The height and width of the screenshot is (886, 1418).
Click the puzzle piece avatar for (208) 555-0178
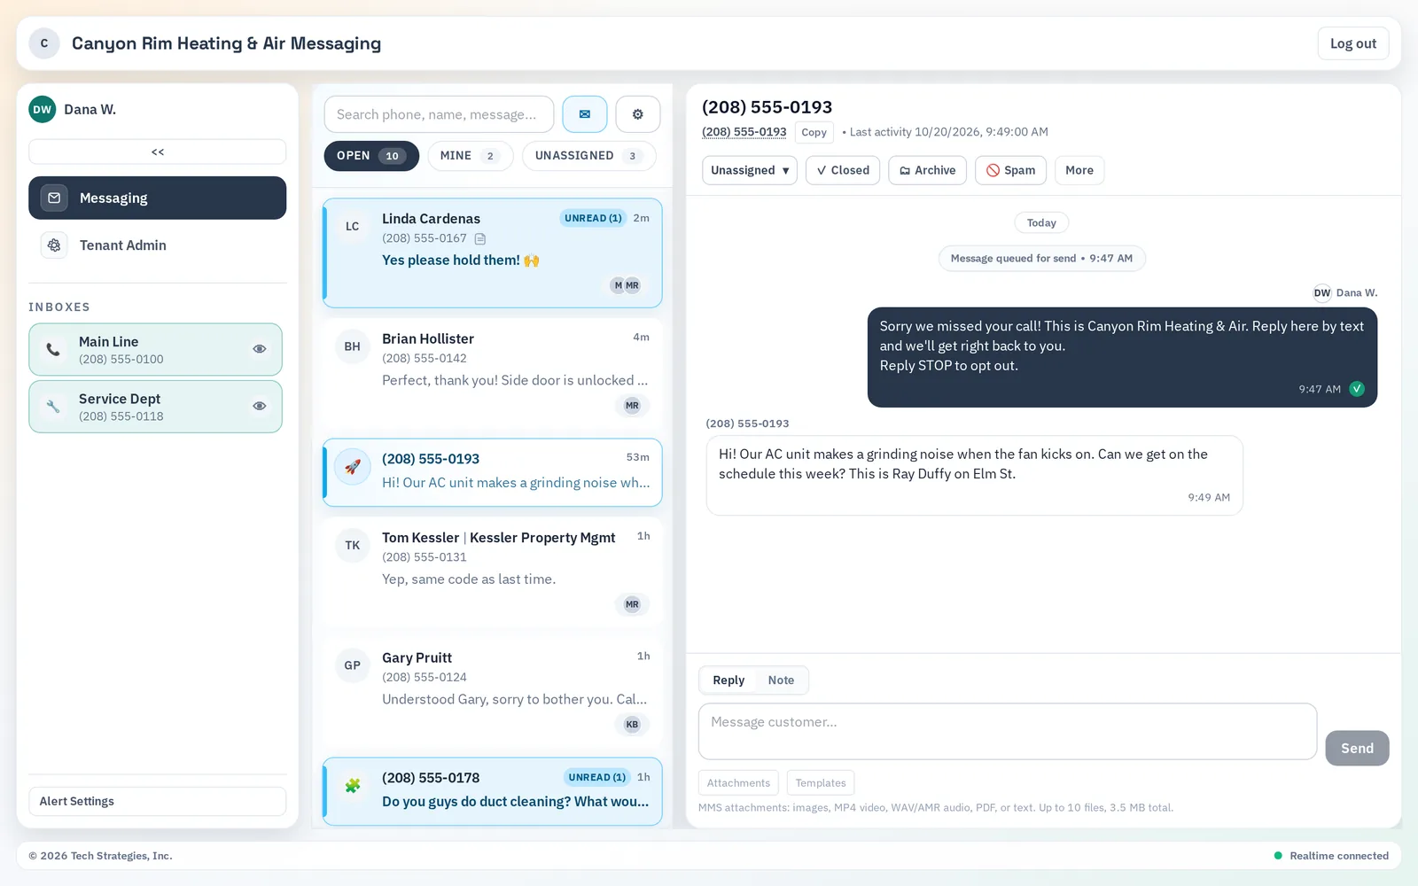[353, 785]
